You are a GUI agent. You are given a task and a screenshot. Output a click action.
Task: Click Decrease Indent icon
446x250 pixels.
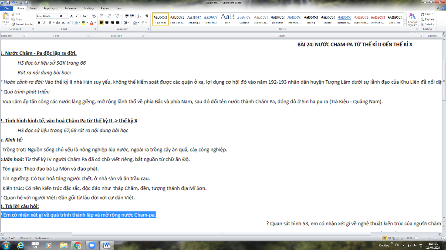[127, 16]
